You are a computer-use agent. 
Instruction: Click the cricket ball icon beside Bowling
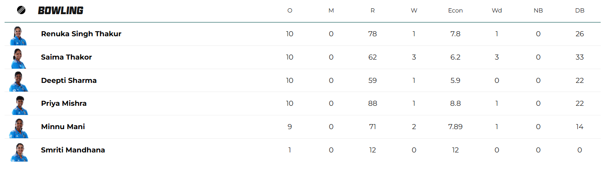(21, 10)
